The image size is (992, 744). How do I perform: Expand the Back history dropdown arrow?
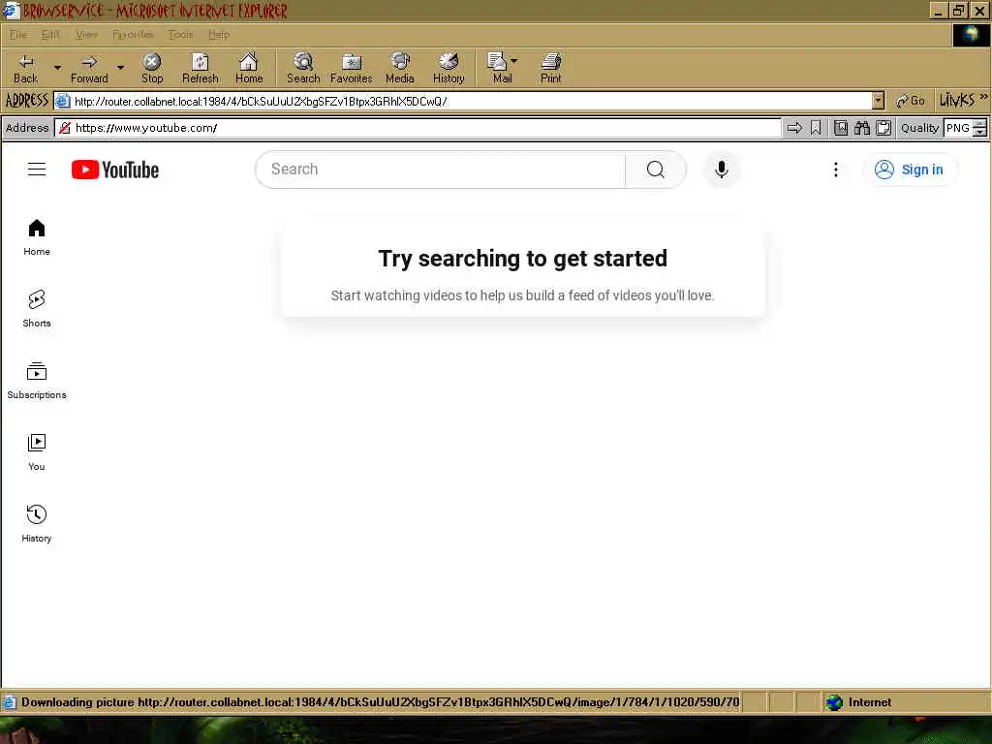click(57, 67)
